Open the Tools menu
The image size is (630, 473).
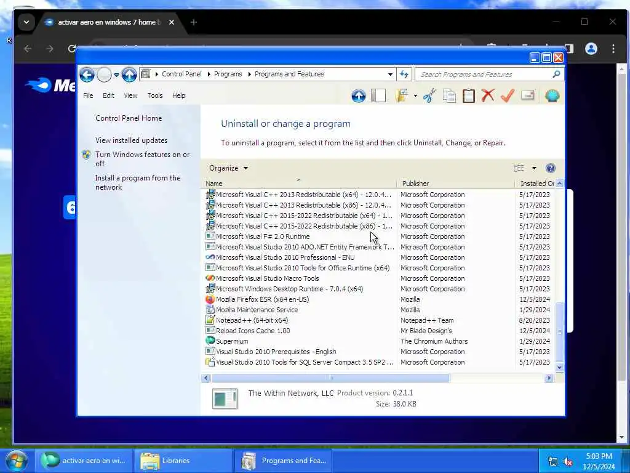pos(154,95)
